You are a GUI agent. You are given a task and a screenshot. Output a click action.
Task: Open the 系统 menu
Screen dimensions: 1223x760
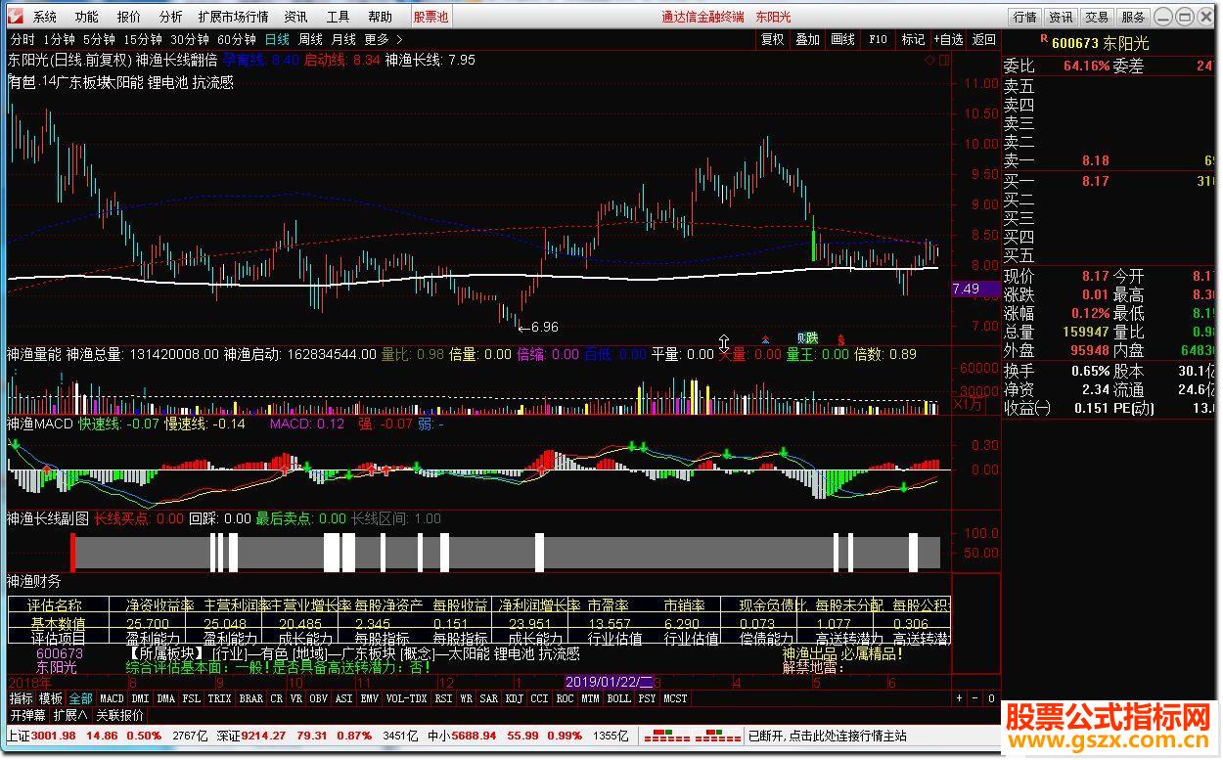(45, 17)
